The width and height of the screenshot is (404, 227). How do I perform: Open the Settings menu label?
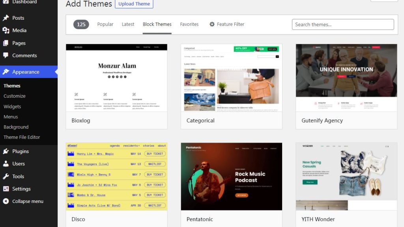[x=21, y=189]
